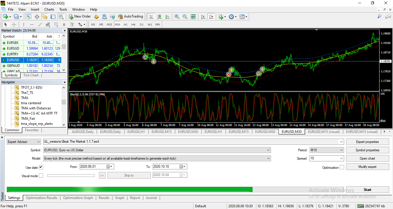Click the Start button
Viewport: 393px width, 209px height.
pos(367,190)
